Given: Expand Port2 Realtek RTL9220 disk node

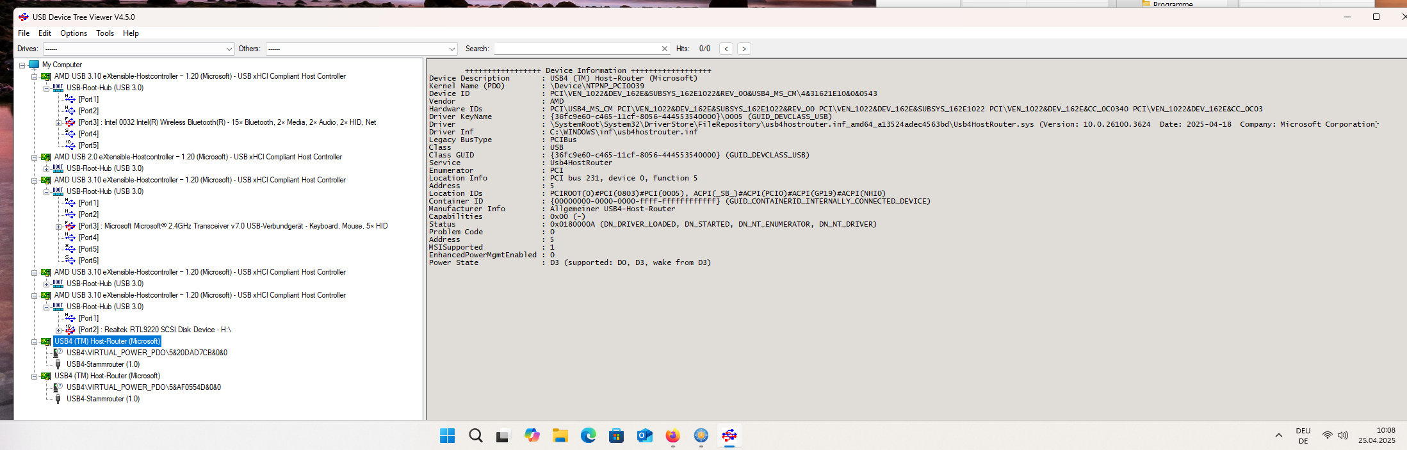Looking at the screenshot, I should tap(59, 330).
